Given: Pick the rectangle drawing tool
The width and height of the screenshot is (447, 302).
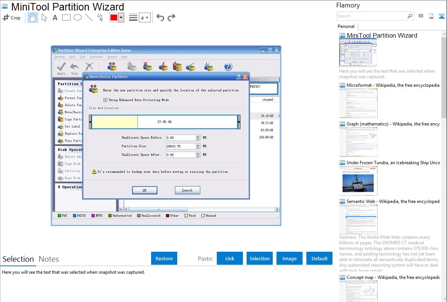Looking at the screenshot, I should tap(66, 18).
